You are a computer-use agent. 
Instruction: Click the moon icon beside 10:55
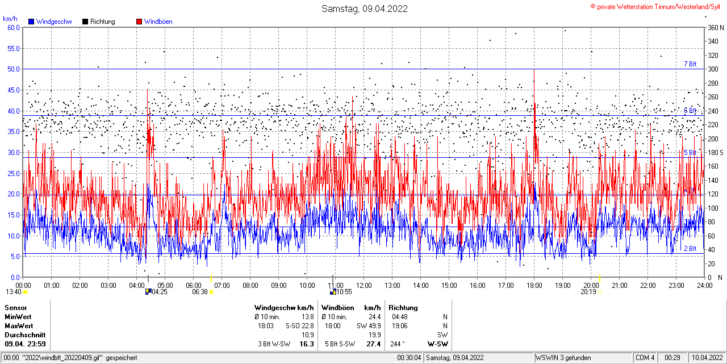[x=333, y=292]
